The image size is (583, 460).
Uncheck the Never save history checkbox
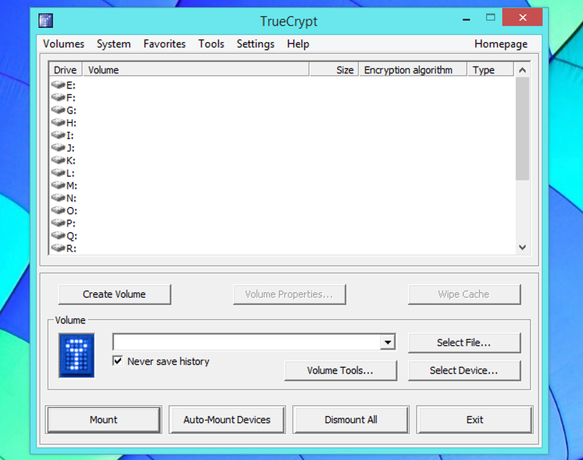[118, 361]
